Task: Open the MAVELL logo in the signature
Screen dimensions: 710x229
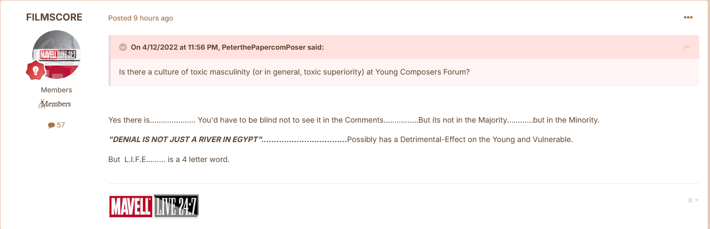Action: tap(131, 206)
